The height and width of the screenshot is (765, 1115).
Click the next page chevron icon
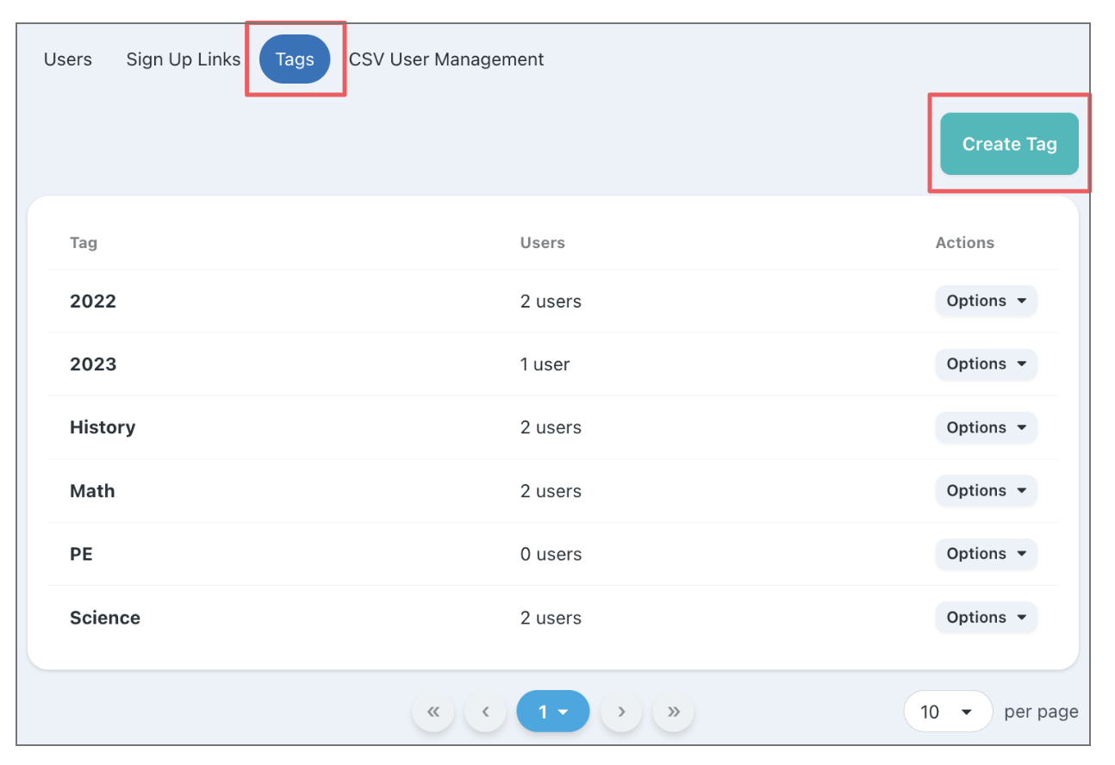click(621, 712)
